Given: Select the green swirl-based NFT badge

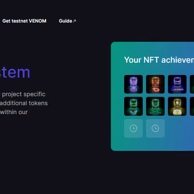Looking at the screenshot, I should pos(155,106).
